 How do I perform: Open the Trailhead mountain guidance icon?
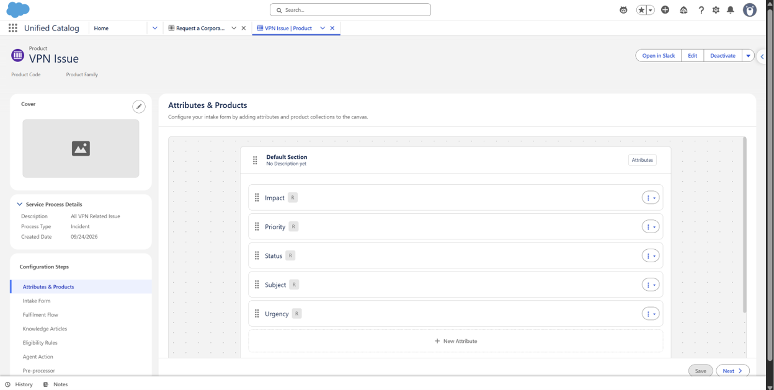(683, 10)
